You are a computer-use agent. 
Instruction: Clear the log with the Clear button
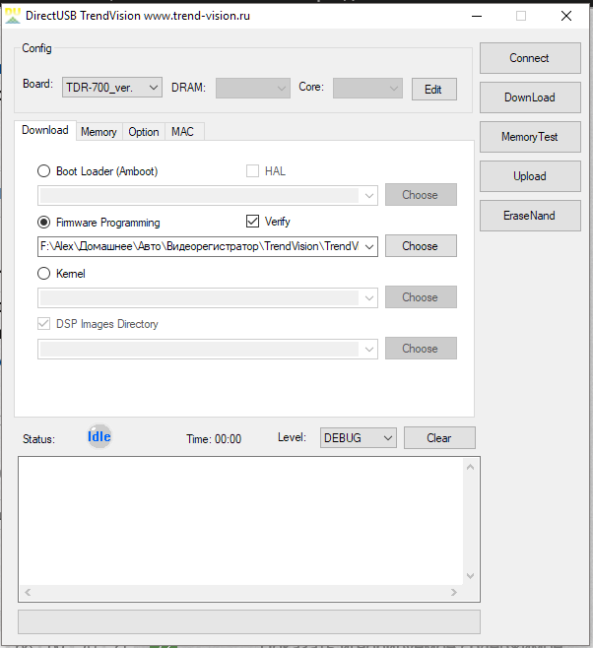click(x=438, y=438)
